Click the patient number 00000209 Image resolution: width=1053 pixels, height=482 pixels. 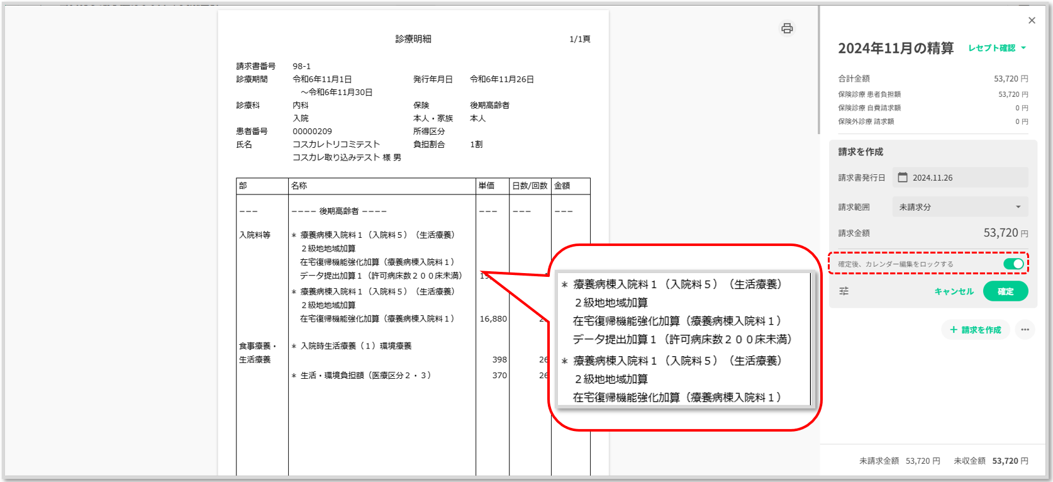312,132
